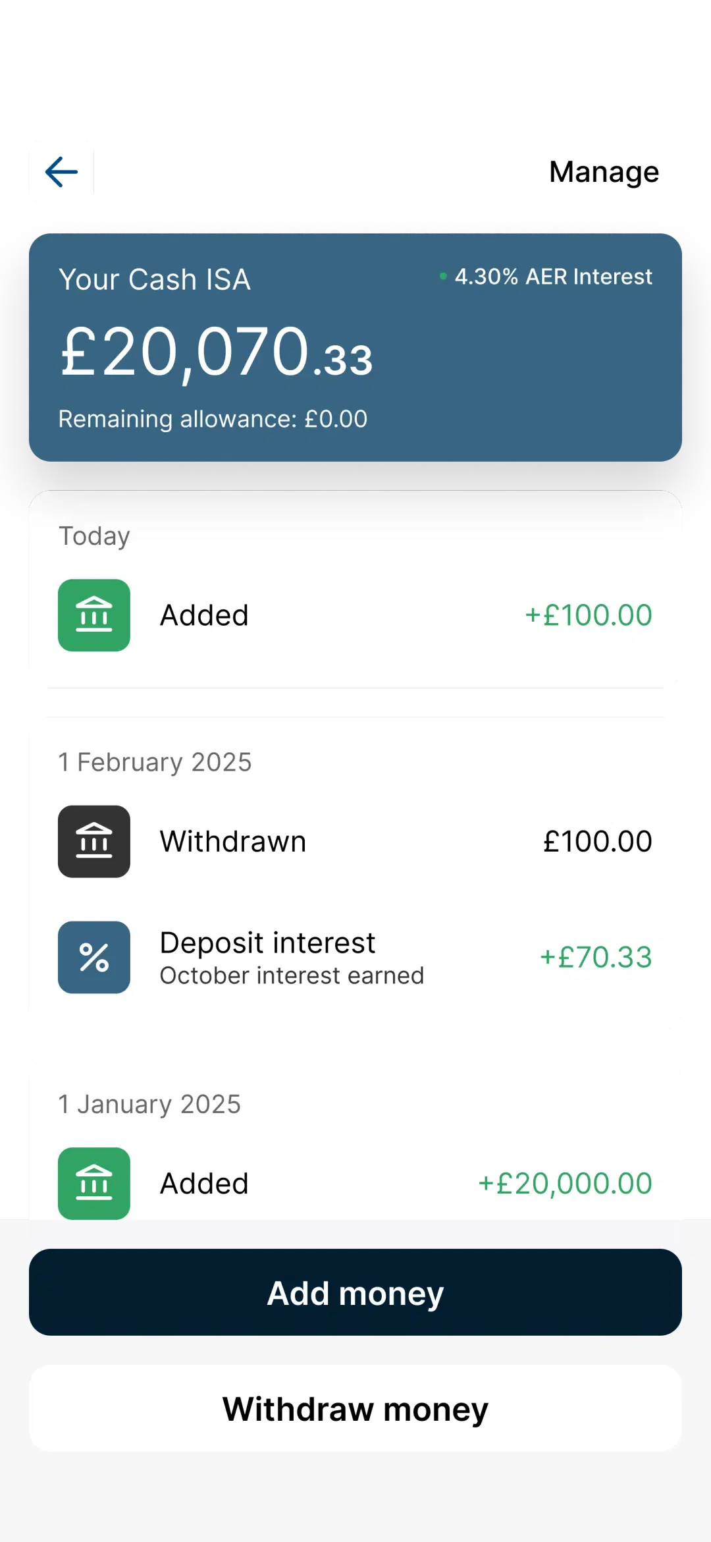Click the Add money button
The width and height of the screenshot is (711, 1542).
355,1292
